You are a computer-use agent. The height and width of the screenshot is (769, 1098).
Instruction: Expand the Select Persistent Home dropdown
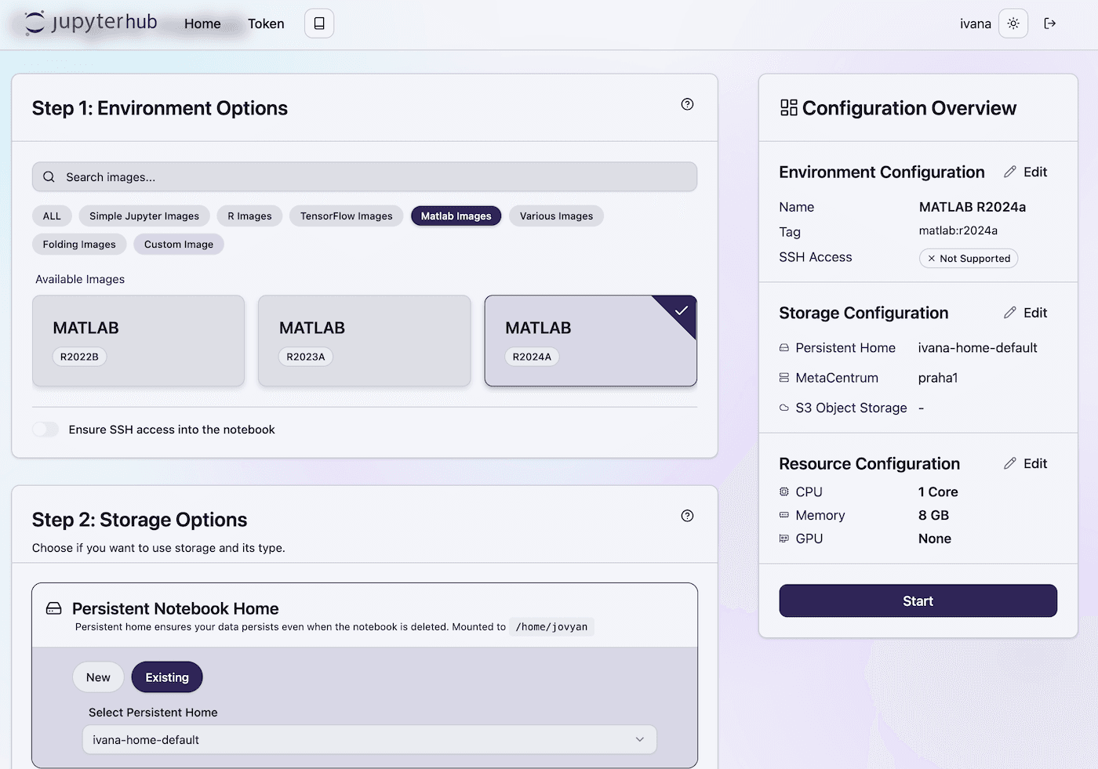tap(369, 740)
